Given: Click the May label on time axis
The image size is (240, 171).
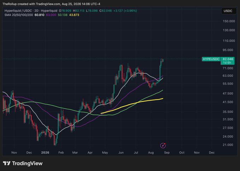Looking at the screenshot, I should (105, 153).
